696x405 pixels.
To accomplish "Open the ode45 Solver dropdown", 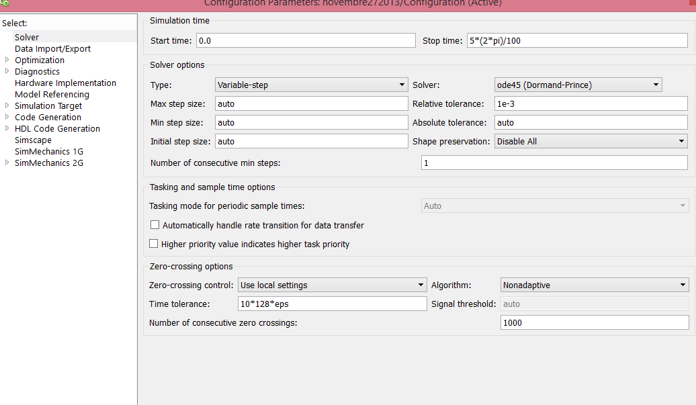I will click(x=578, y=85).
